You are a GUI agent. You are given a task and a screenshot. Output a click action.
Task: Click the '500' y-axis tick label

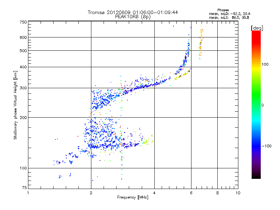(x=23, y=51)
